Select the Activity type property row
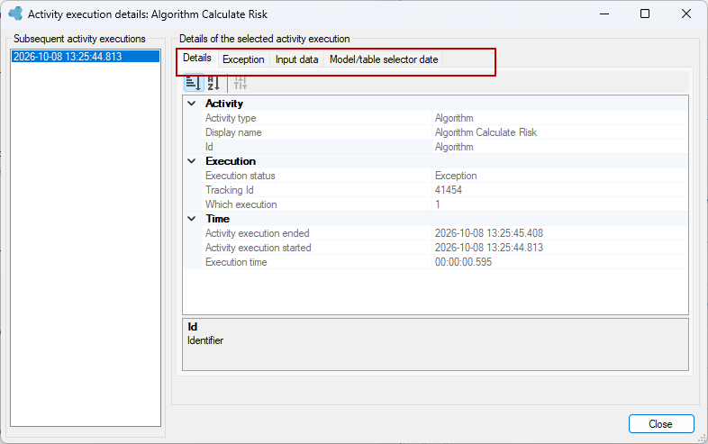This screenshot has height=444, width=708. [x=445, y=118]
